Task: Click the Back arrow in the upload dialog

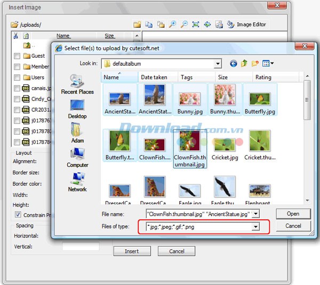Action: coord(234,64)
